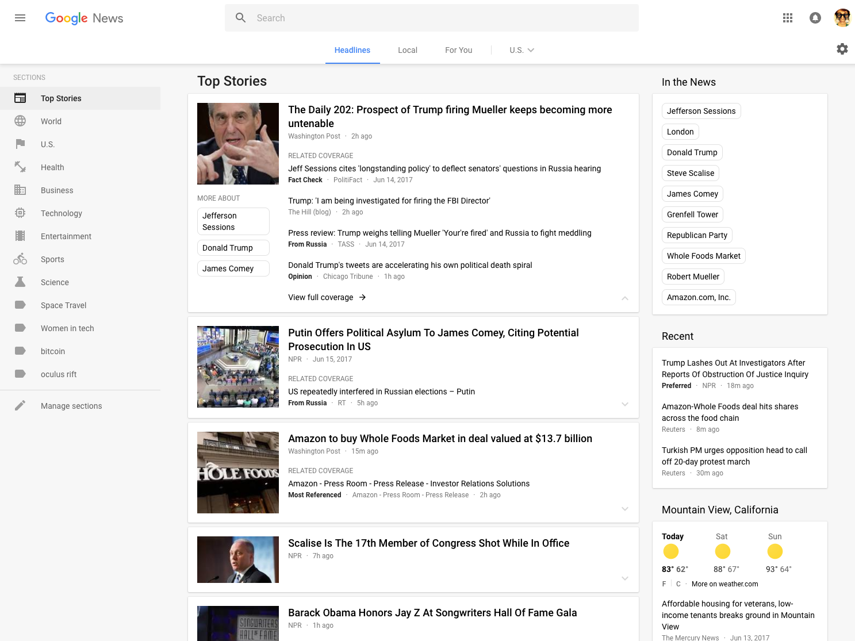The width and height of the screenshot is (855, 641).
Task: Click the Sports bicycle icon
Action: (20, 259)
